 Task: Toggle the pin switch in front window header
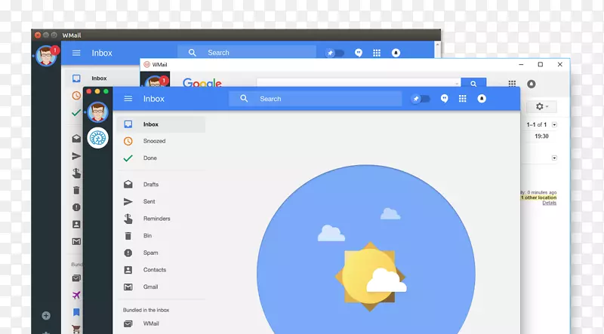tap(421, 99)
